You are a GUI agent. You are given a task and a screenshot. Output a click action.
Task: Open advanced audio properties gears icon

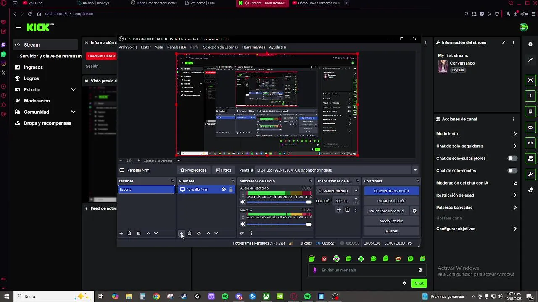pyautogui.click(x=242, y=233)
